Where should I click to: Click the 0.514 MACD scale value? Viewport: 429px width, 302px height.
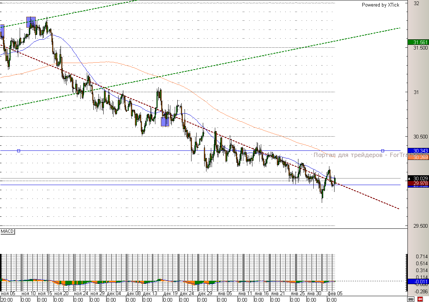pos(422,263)
